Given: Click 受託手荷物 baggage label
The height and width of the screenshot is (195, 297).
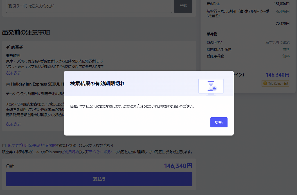Looking at the screenshot, I should click(215, 56).
